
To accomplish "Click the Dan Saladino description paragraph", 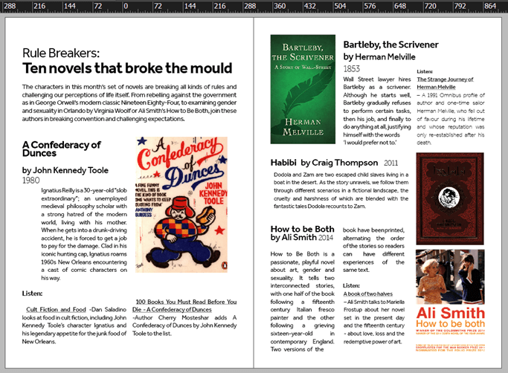I will click(x=74, y=325).
